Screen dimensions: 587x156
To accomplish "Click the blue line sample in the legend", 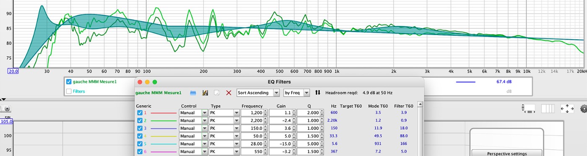I will click(466, 82).
